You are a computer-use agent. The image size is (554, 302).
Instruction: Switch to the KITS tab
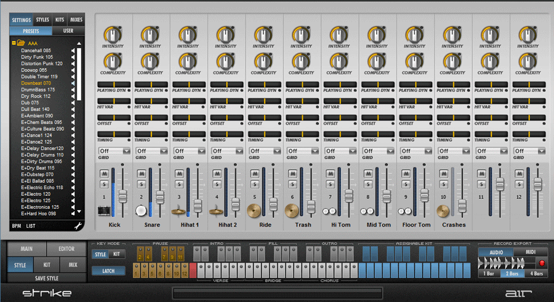[x=60, y=20]
